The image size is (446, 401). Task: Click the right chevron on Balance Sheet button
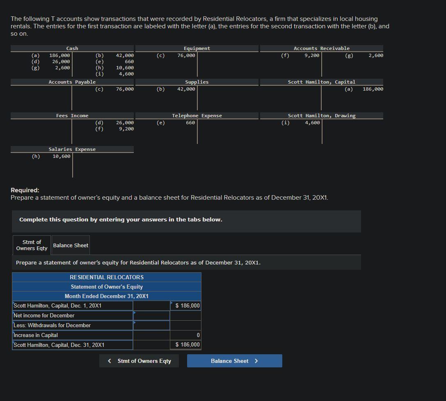pyautogui.click(x=256, y=361)
